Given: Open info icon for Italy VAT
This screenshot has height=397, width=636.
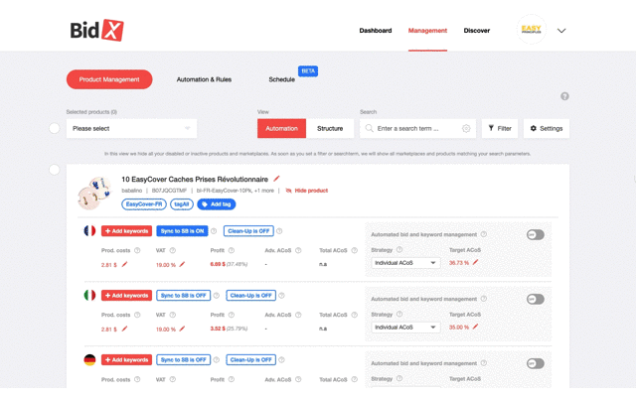Looking at the screenshot, I should [172, 315].
